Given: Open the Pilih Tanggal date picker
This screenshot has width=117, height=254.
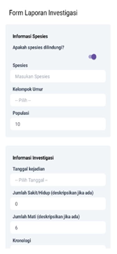Looking at the screenshot, I should pos(58,180).
